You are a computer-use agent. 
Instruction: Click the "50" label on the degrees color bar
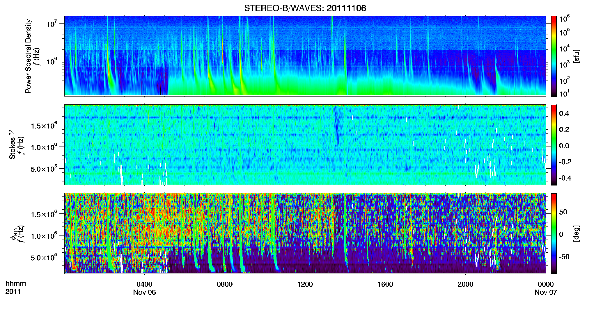[x=563, y=212]
